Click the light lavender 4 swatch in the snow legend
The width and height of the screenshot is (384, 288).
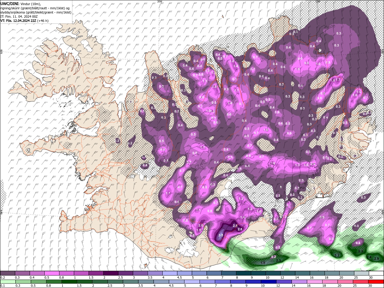pos(169,273)
